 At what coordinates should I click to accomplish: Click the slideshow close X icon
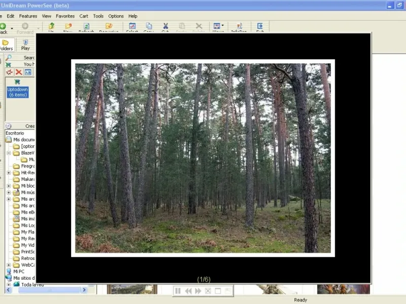click(x=208, y=291)
